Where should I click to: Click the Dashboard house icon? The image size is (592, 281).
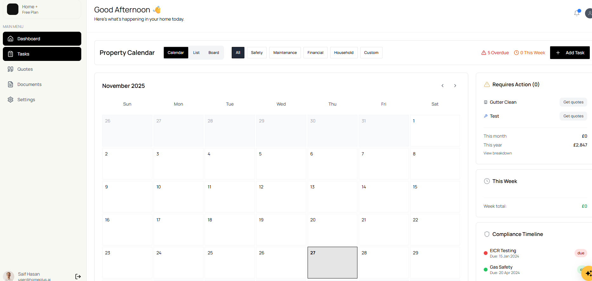pyautogui.click(x=10, y=39)
